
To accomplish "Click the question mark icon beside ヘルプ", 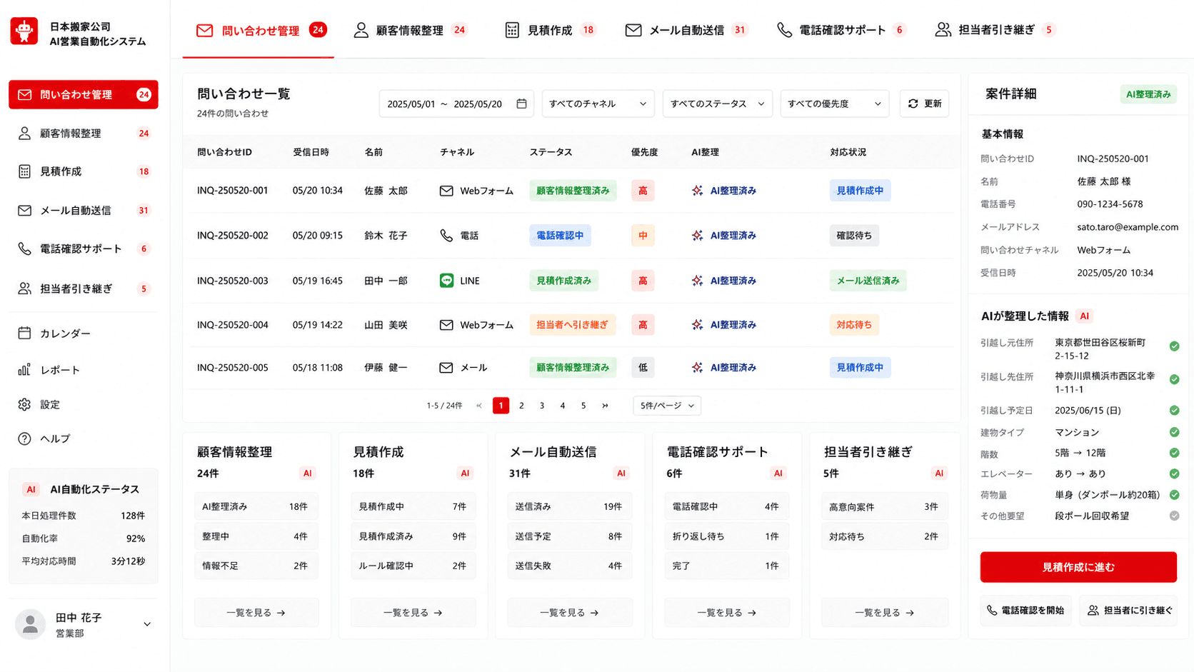I will [x=24, y=438].
